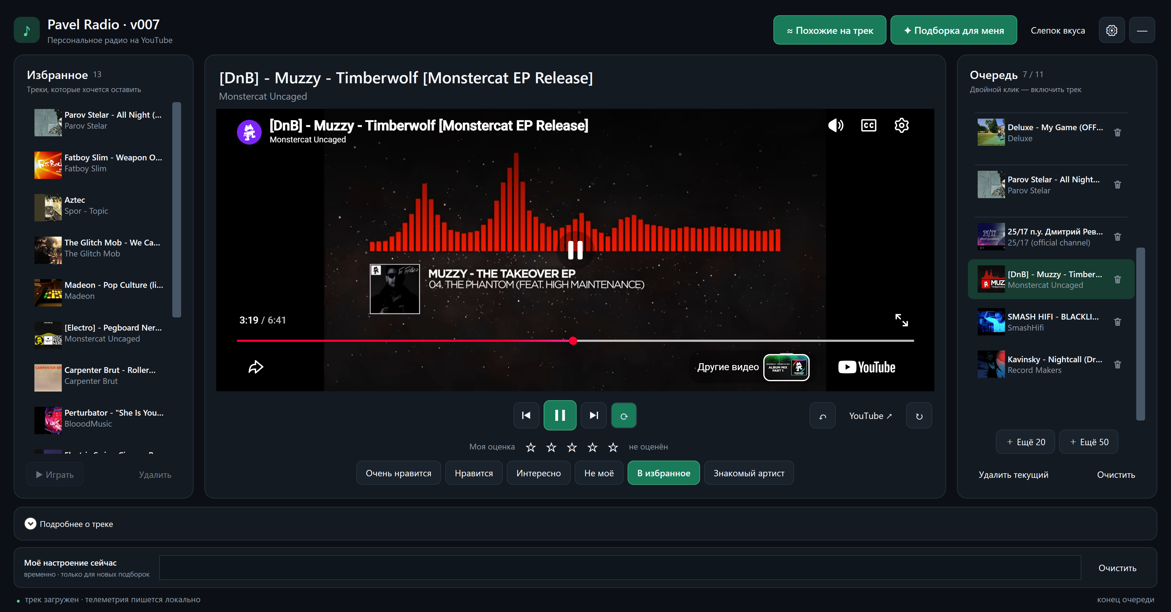The image size is (1171, 612).
Task: Open the YouTube player settings gear
Action: (901, 125)
